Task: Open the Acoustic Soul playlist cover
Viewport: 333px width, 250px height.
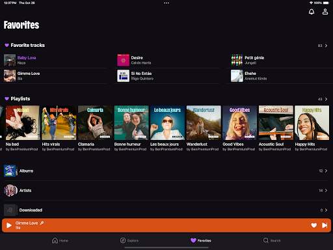Action: tap(276, 122)
